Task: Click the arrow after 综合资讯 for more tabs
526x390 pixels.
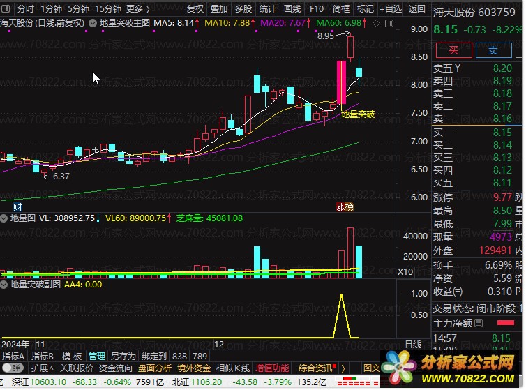Action: (343, 368)
